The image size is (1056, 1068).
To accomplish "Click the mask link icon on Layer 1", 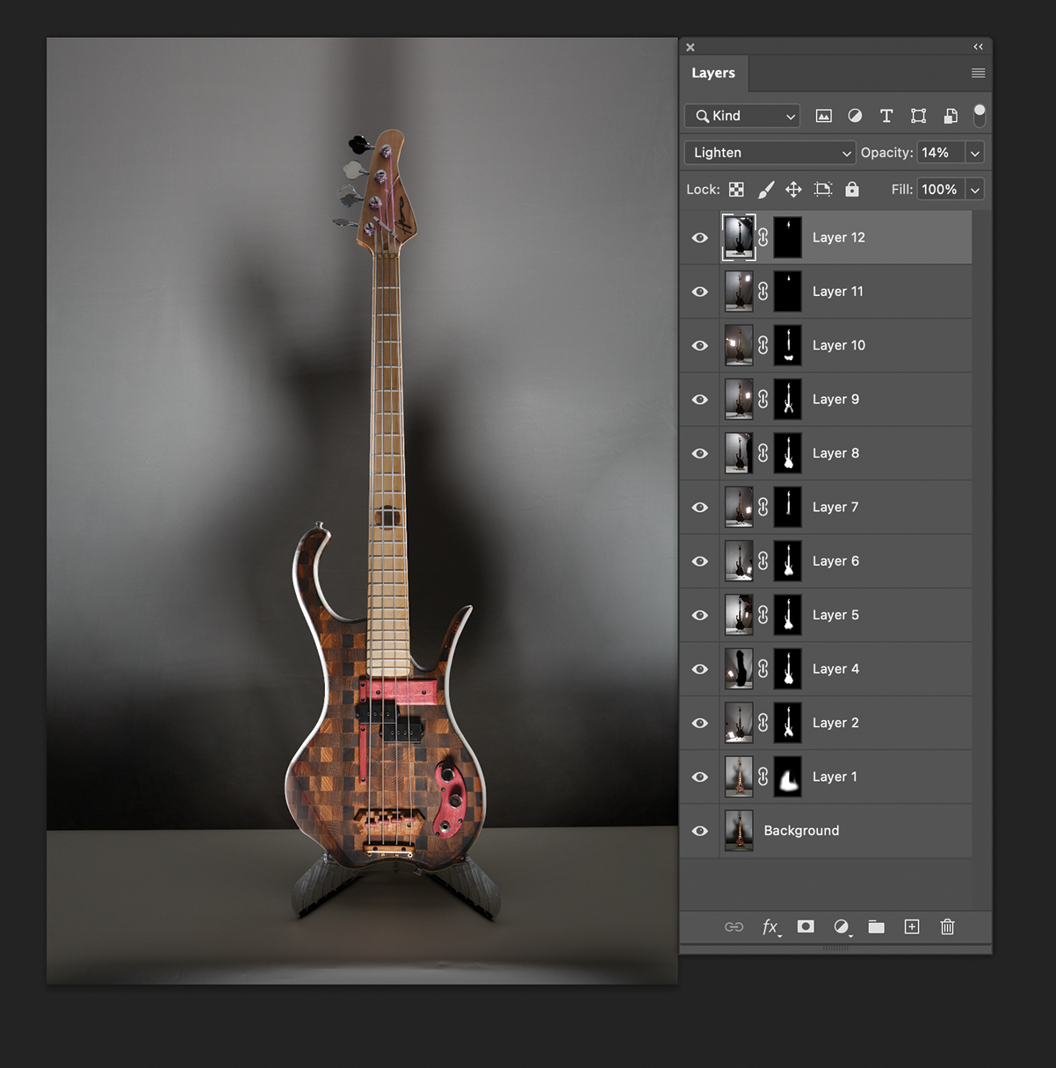I will click(763, 776).
